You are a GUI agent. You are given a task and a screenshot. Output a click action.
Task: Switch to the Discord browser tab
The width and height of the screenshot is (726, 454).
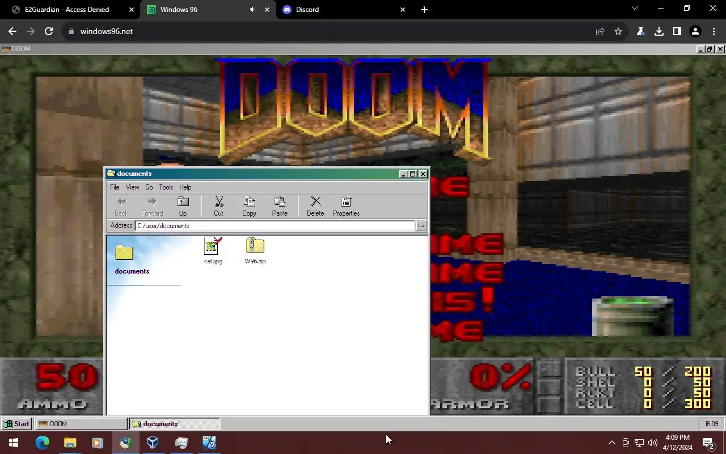[x=307, y=10]
